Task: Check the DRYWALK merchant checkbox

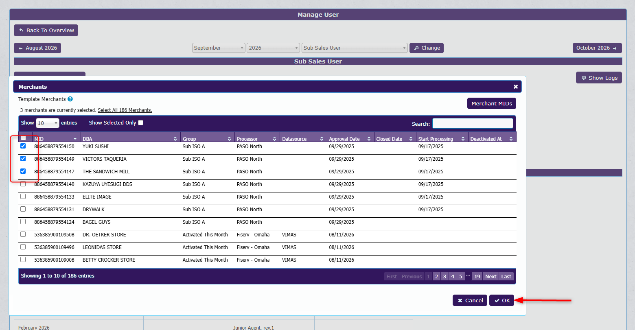Action: [23, 209]
